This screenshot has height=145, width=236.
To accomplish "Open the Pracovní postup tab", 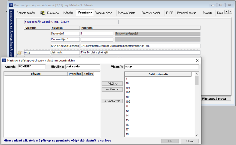I will coord(187,13).
